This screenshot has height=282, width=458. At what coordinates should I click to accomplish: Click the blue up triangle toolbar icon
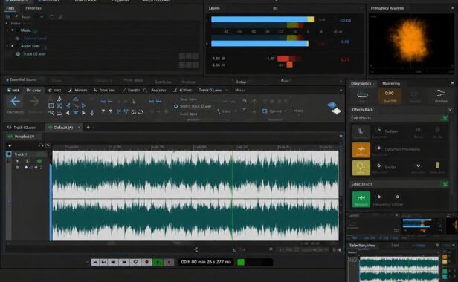click(x=75, y=99)
